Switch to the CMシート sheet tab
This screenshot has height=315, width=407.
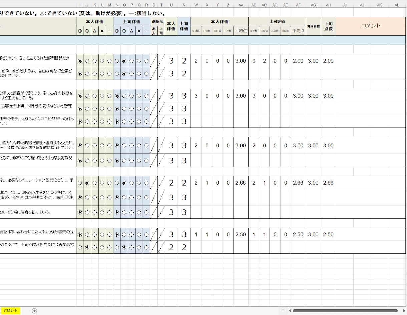pos(11,311)
